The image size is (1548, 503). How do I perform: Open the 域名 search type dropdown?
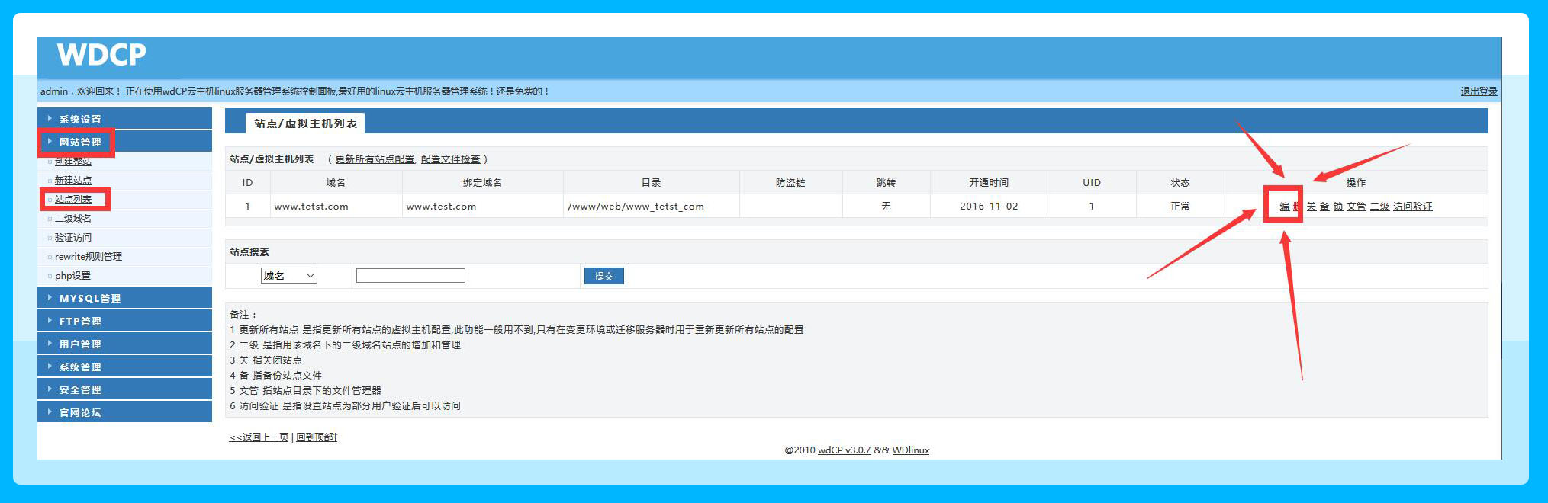(289, 276)
